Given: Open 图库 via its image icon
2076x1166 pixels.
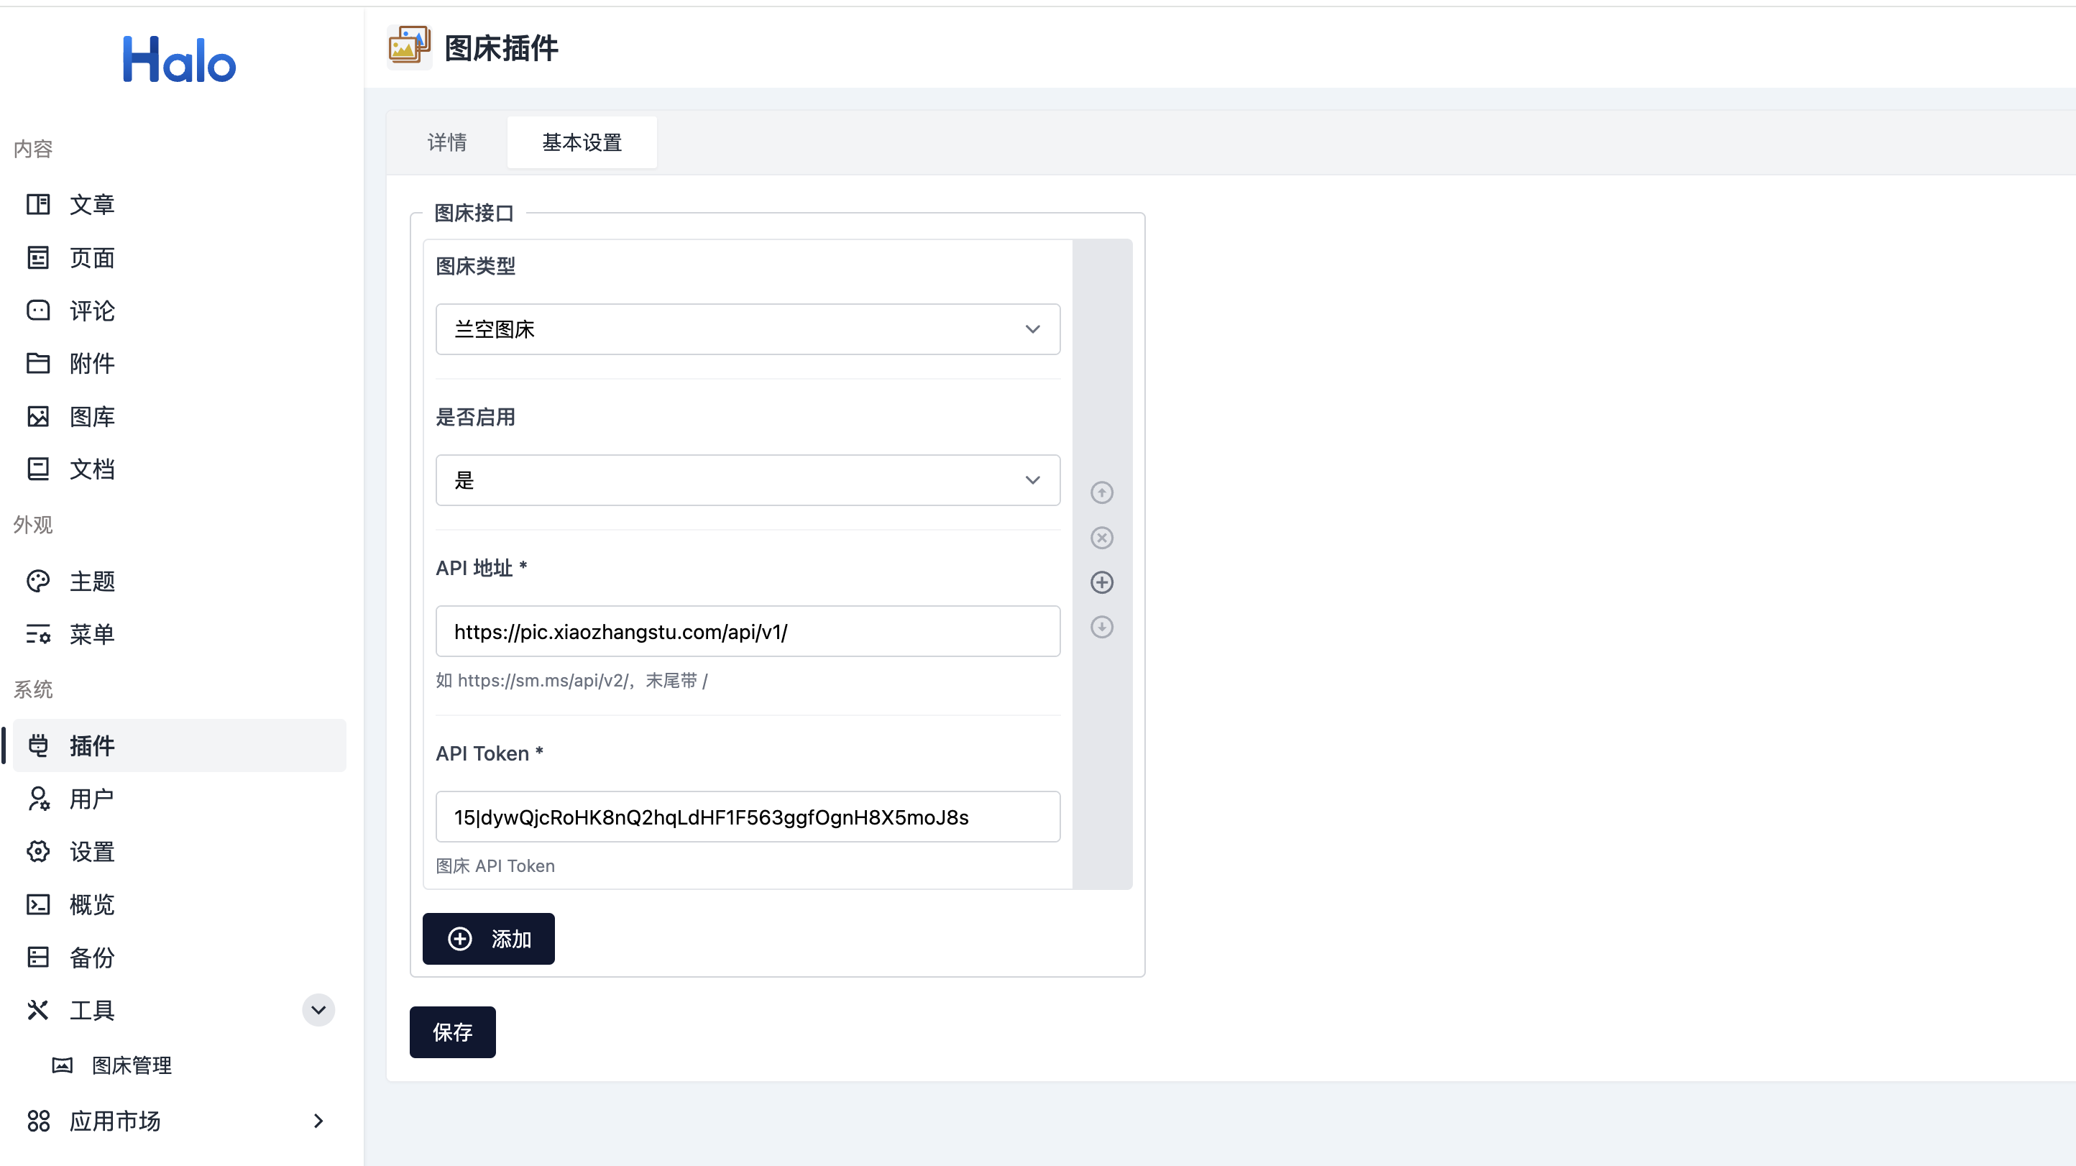Looking at the screenshot, I should point(38,417).
